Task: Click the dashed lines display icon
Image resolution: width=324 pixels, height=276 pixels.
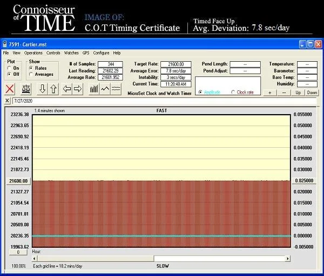Action: point(116,89)
